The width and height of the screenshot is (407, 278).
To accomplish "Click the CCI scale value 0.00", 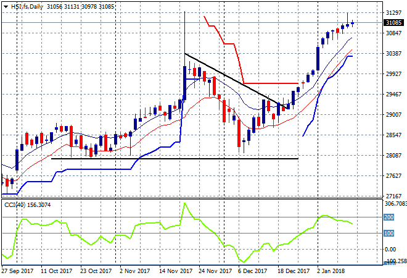I will point(390,250).
